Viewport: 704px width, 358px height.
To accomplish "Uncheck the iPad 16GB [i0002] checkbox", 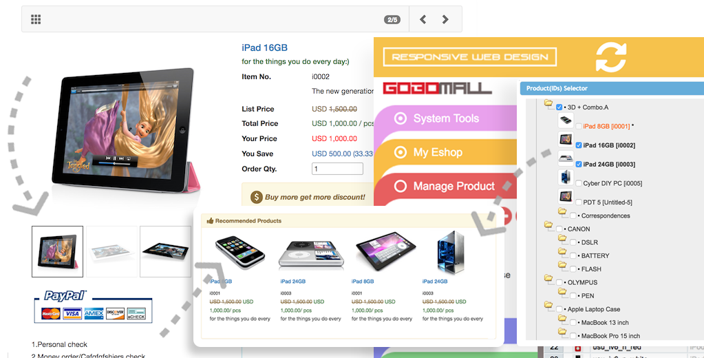I will (x=579, y=145).
